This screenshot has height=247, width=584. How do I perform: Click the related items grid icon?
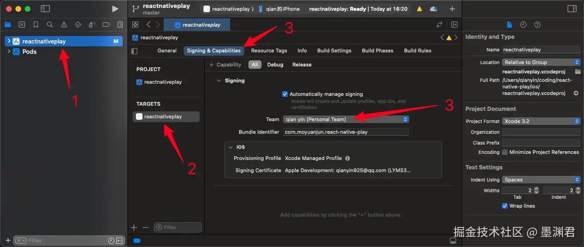(x=135, y=24)
